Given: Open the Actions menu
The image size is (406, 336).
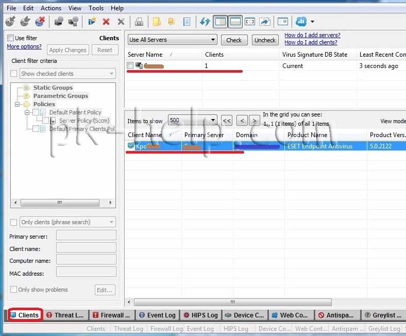Looking at the screenshot, I should [51, 8].
